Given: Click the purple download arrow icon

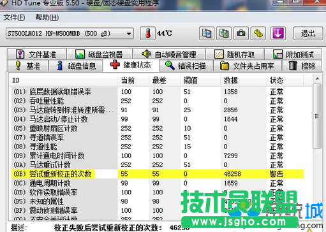Looking at the screenshot, I should click(x=278, y=33).
